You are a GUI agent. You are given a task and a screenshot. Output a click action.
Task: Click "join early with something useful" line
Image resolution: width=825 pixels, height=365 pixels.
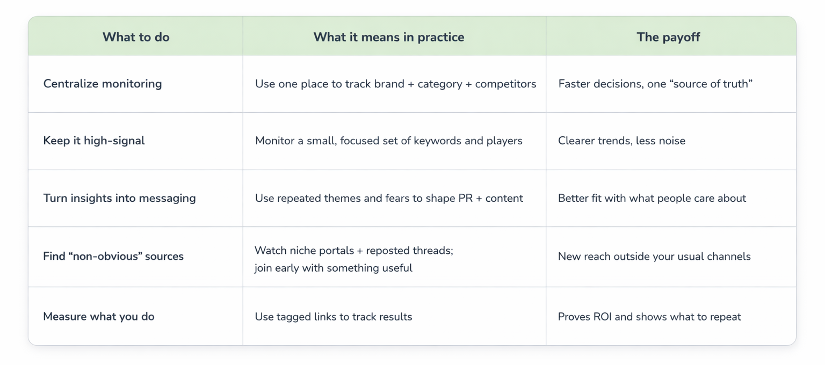334,268
